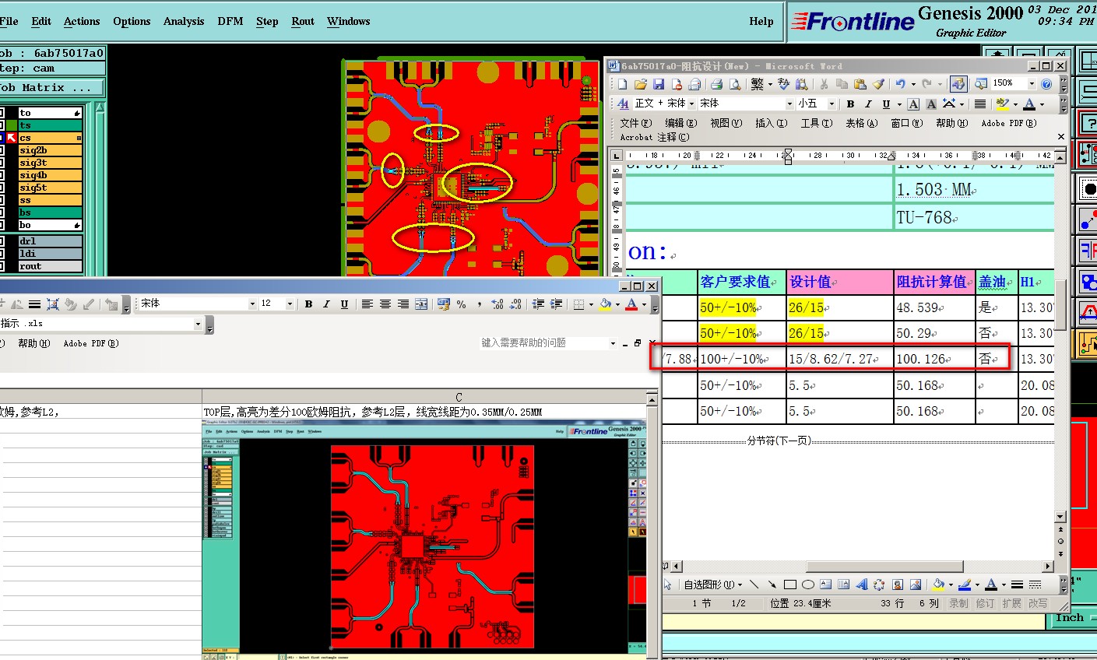Viewport: 1097px width, 660px height.
Task: Open Print Preview in Word toolbar
Action: (734, 84)
